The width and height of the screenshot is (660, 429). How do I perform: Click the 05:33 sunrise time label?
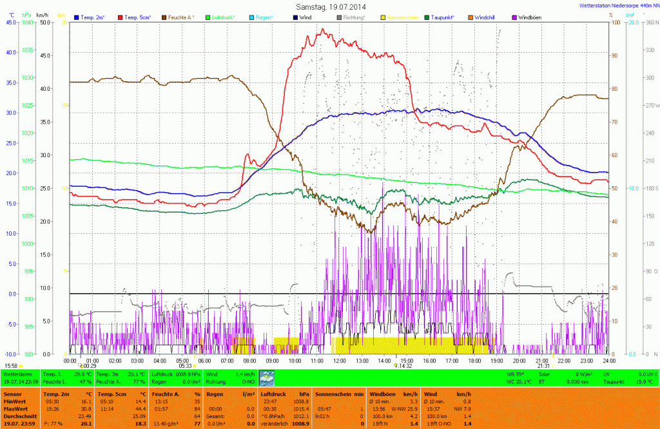tap(185, 366)
